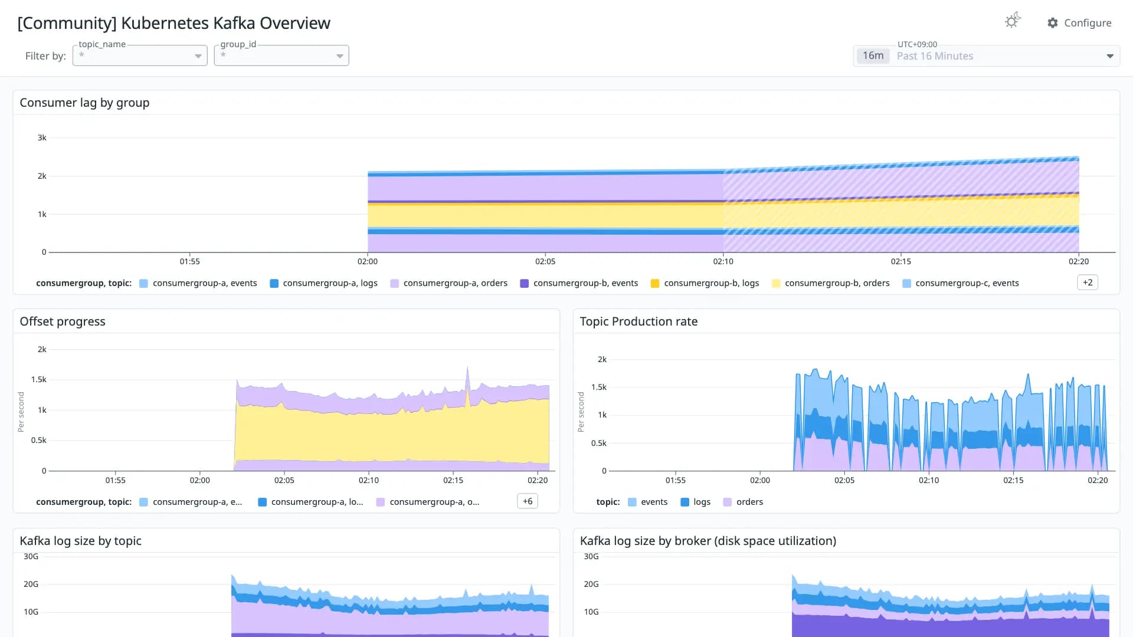Click the orders swatch in Topic Production rate legend

(727, 503)
